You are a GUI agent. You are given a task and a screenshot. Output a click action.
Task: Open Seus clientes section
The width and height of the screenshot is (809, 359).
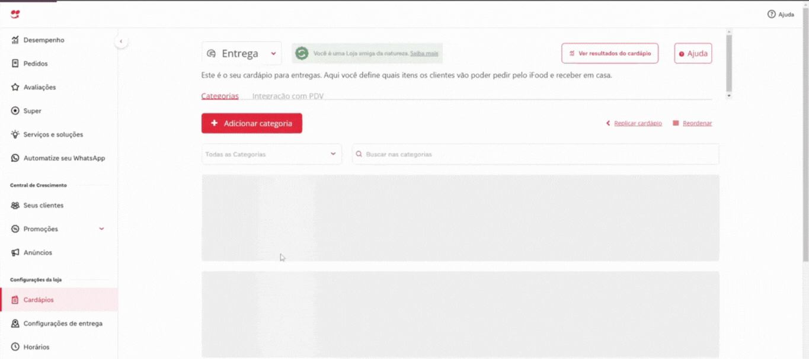point(43,206)
